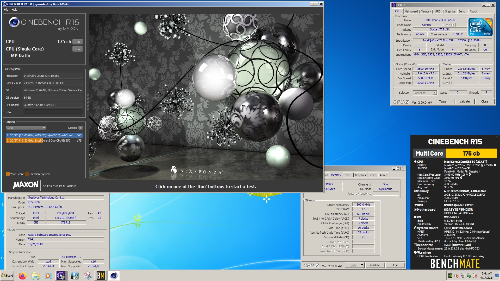Click the OS Windows icon in BenchMate
Viewport: 500px width, 281px height.
tap(415, 217)
